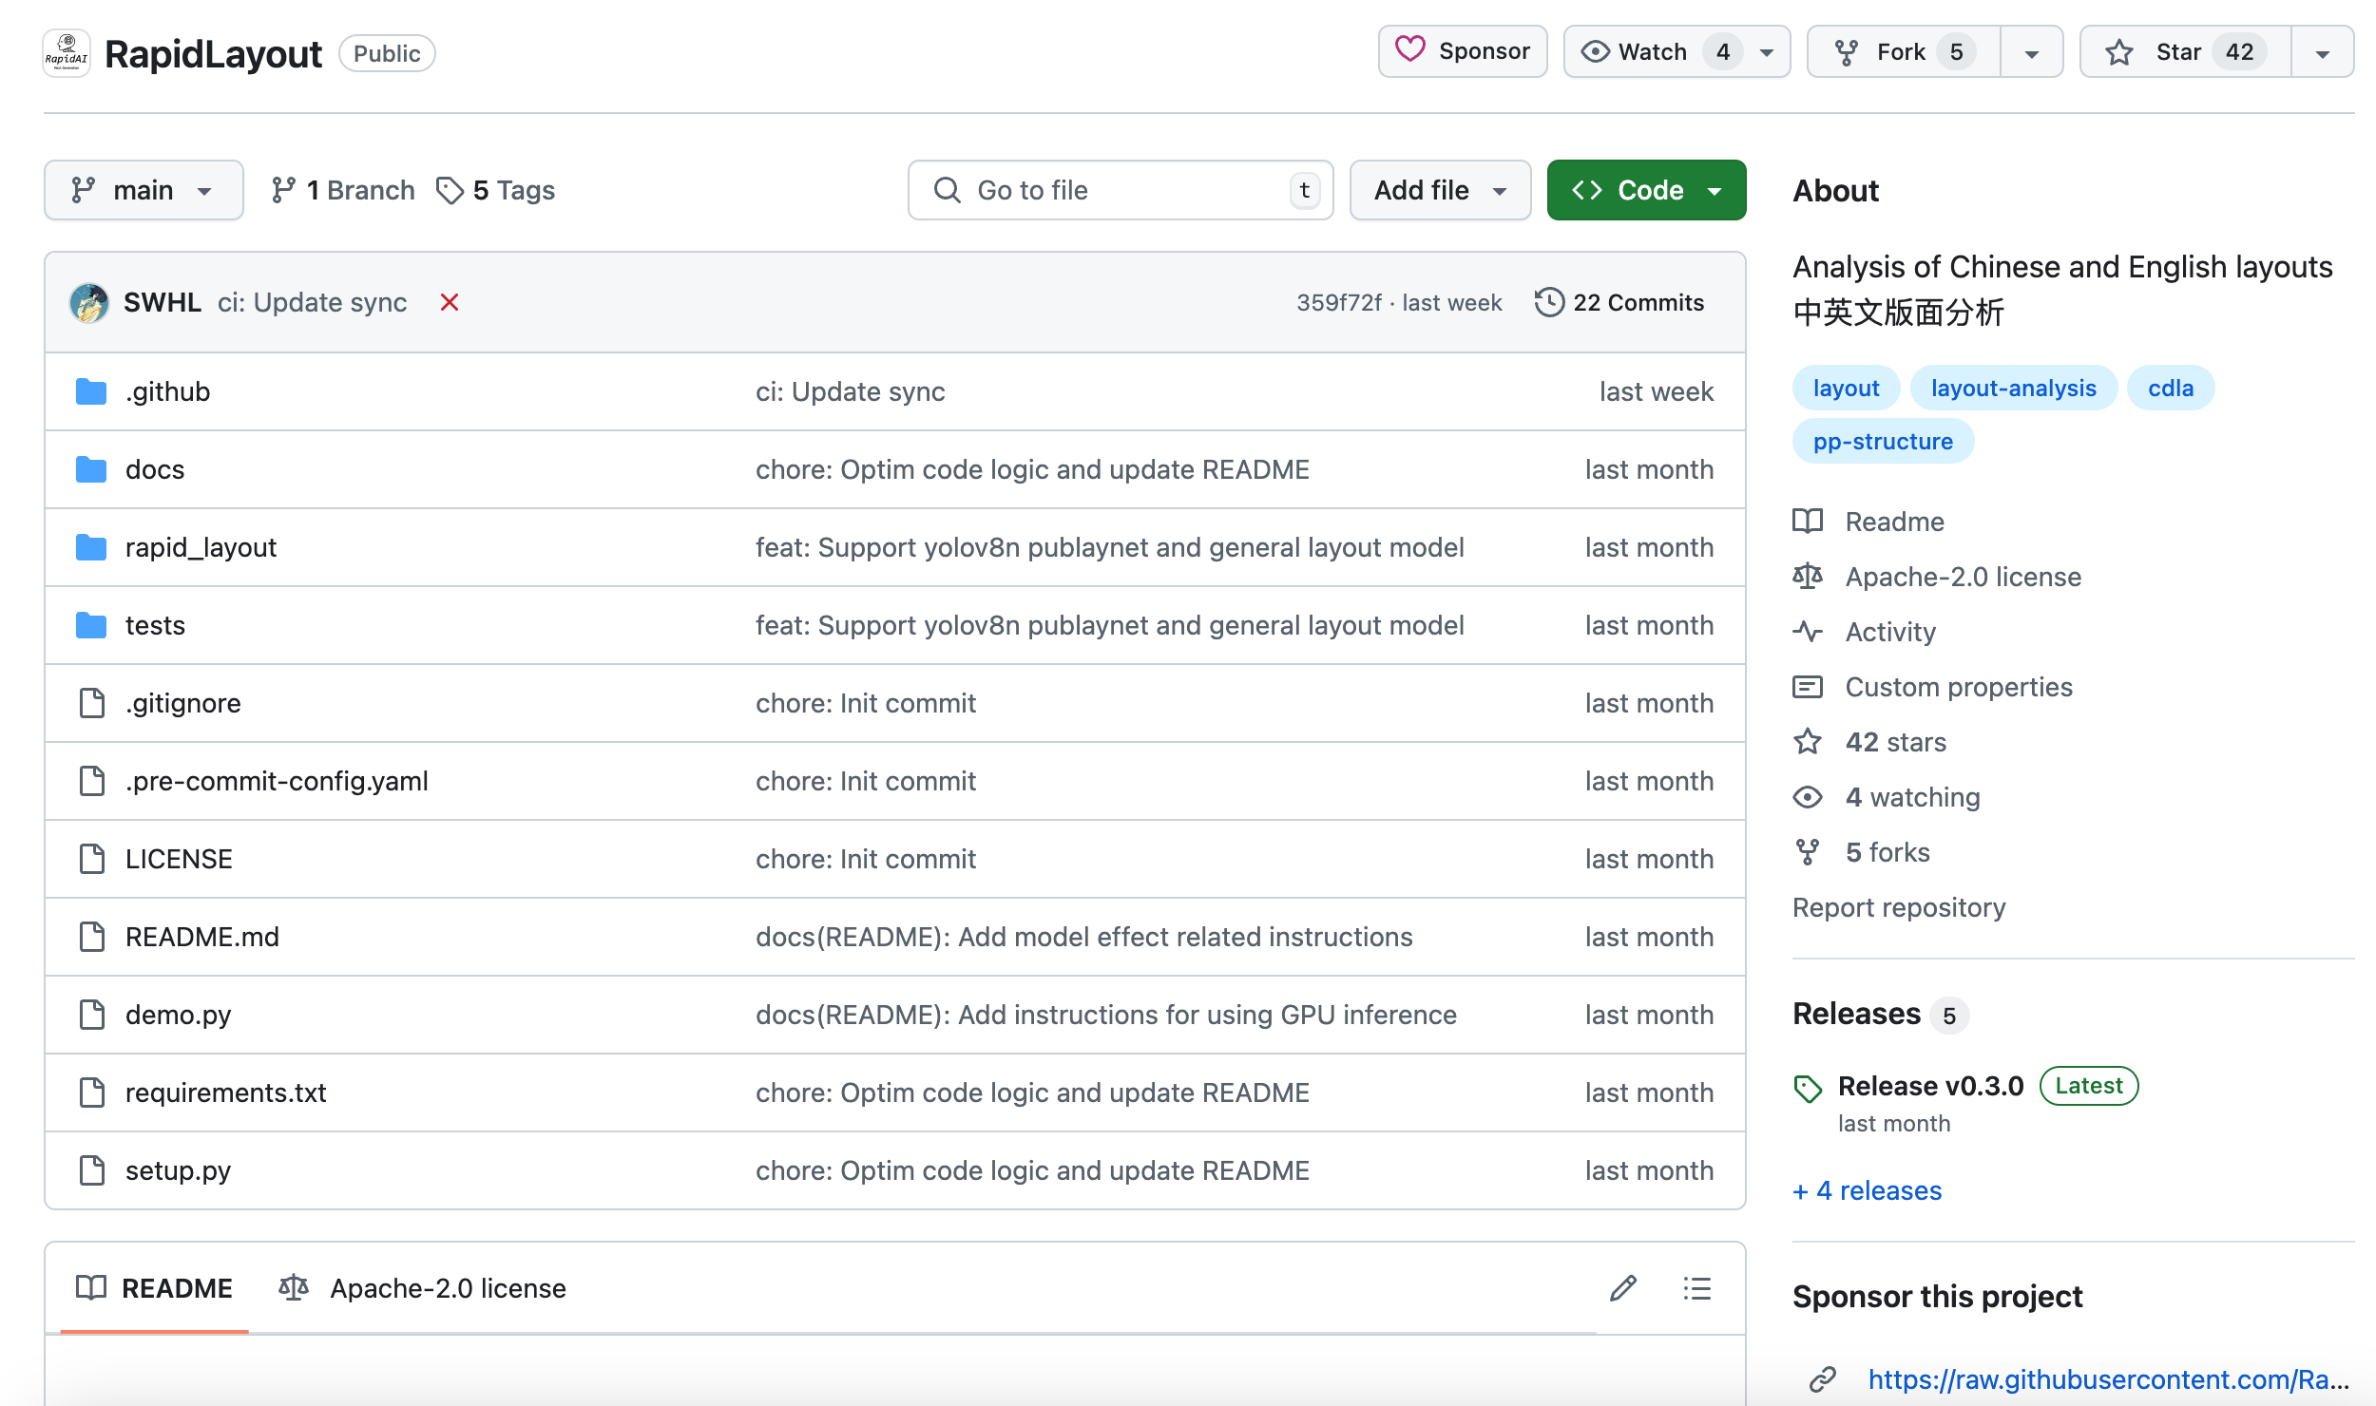Screen dimensions: 2376x1406
Task: Open 'feat: Support yolov8n' commit on tests row
Action: click(x=1109, y=625)
